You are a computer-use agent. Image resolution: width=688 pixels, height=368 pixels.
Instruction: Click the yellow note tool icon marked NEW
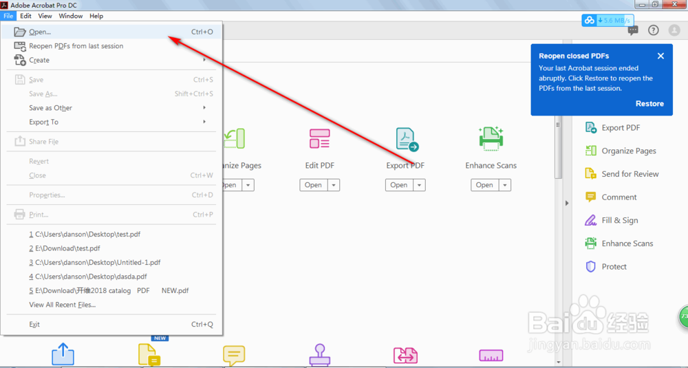[x=149, y=354]
